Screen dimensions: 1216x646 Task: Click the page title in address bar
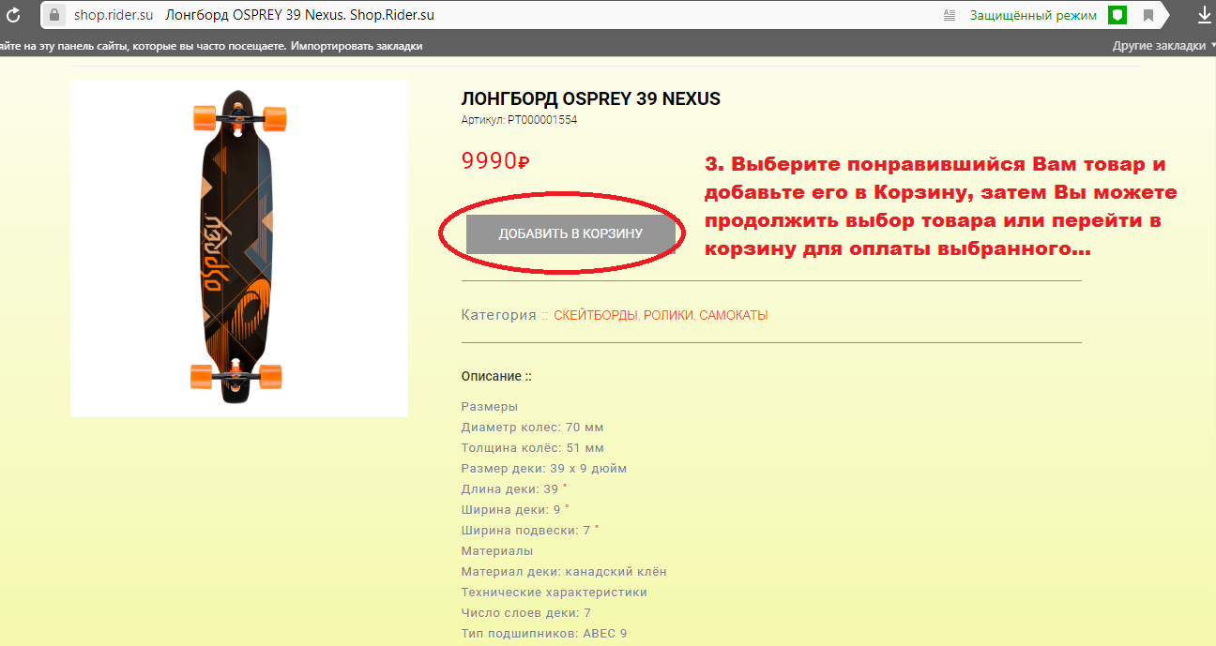(299, 15)
